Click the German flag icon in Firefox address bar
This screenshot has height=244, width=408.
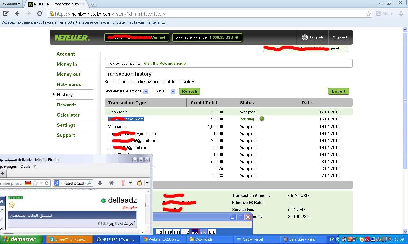point(28,183)
